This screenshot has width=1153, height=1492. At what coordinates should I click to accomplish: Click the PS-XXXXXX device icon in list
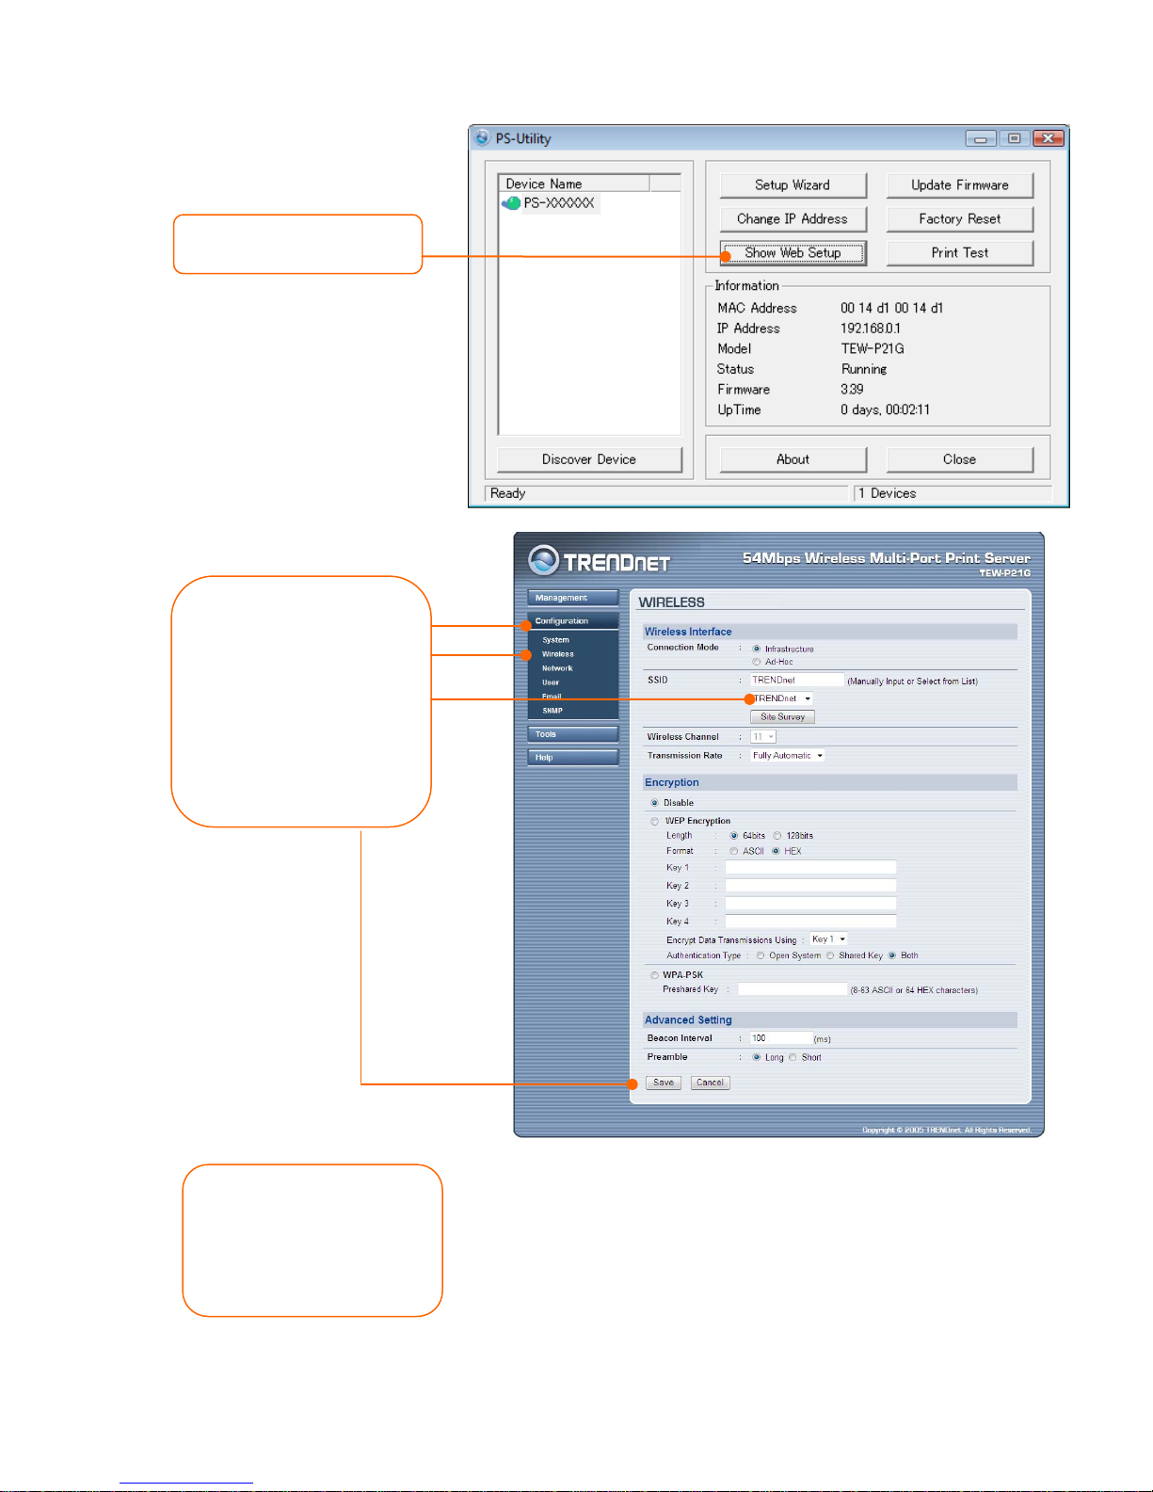pos(511,203)
